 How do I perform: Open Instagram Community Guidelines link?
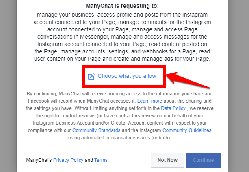pos(187,130)
